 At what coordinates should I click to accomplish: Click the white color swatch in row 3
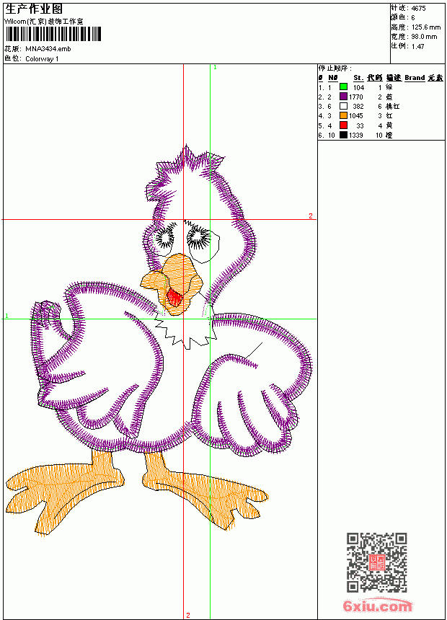point(343,106)
